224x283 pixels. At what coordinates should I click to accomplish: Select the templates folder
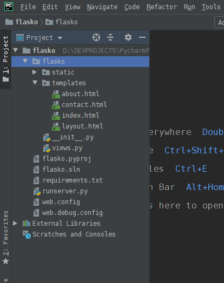(81, 83)
